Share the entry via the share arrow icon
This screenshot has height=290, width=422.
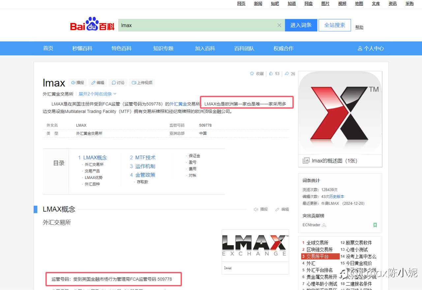[287, 74]
